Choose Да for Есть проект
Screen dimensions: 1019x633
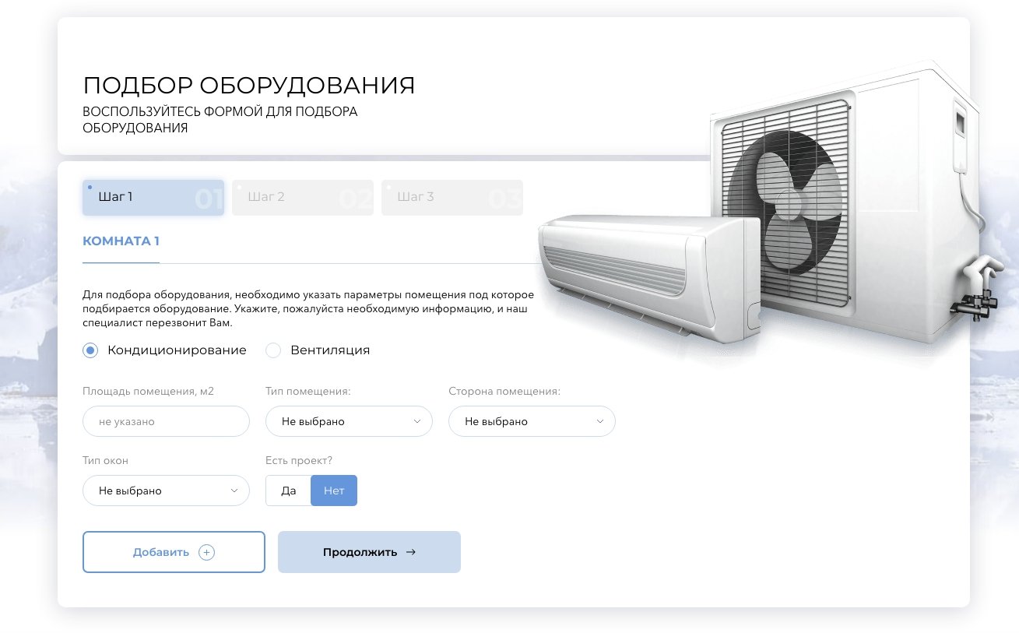point(289,491)
